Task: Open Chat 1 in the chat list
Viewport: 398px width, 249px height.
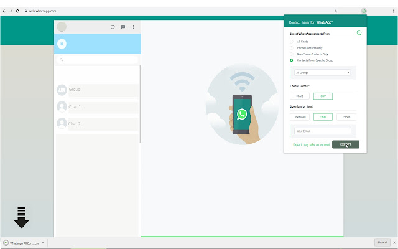Action: [96, 106]
